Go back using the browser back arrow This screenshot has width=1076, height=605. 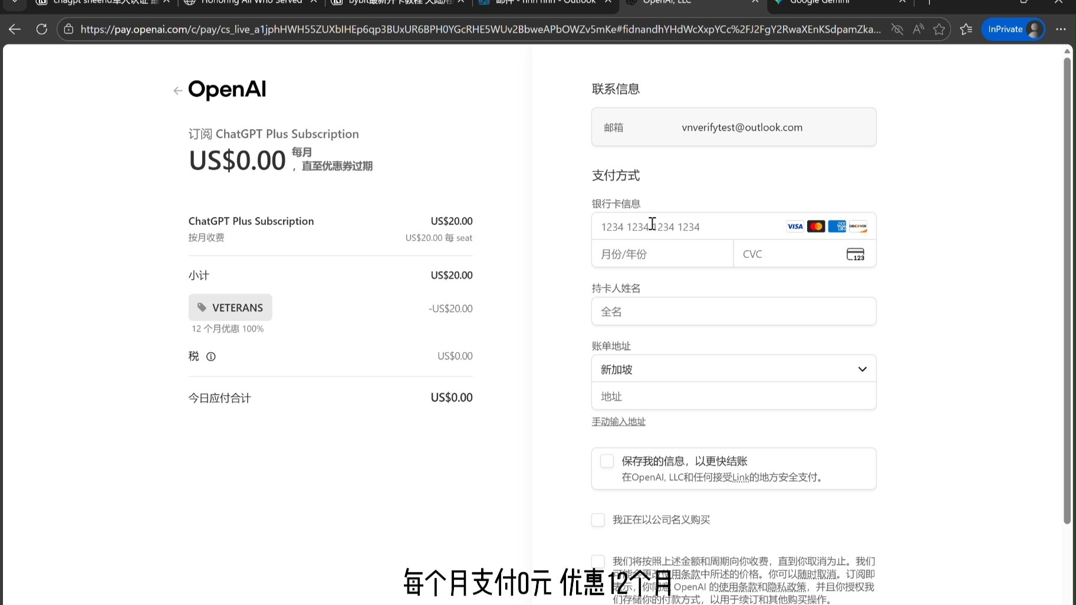[x=15, y=29]
